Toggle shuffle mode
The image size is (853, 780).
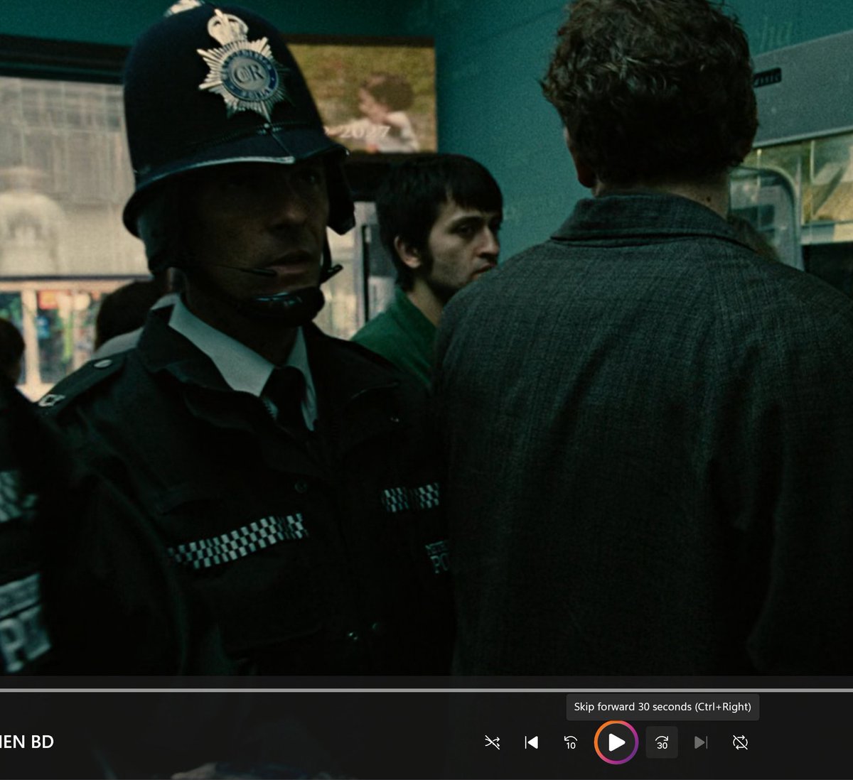pos(492,742)
